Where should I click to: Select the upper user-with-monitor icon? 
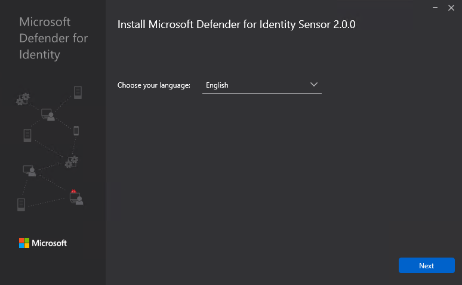[48, 114]
